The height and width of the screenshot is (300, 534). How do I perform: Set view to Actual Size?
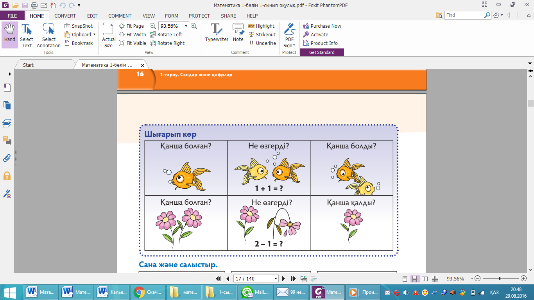tap(109, 35)
